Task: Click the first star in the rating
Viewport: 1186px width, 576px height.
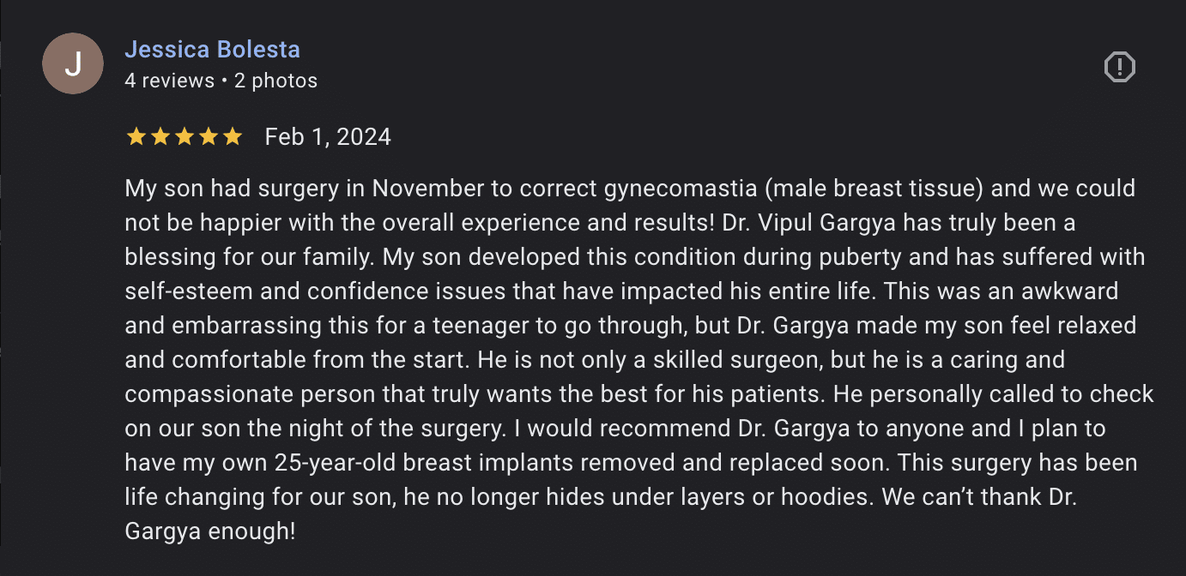Action: point(138,135)
